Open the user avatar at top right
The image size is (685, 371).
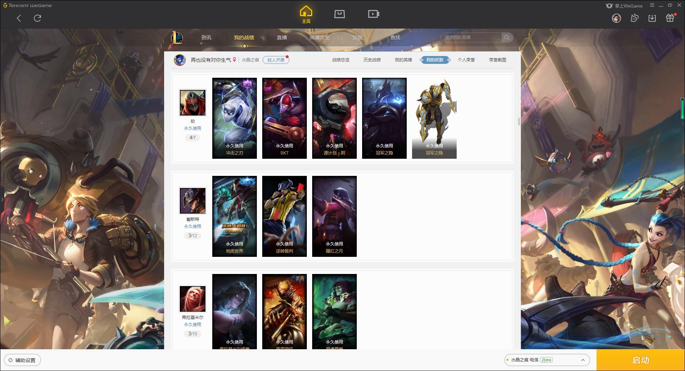[x=616, y=18]
